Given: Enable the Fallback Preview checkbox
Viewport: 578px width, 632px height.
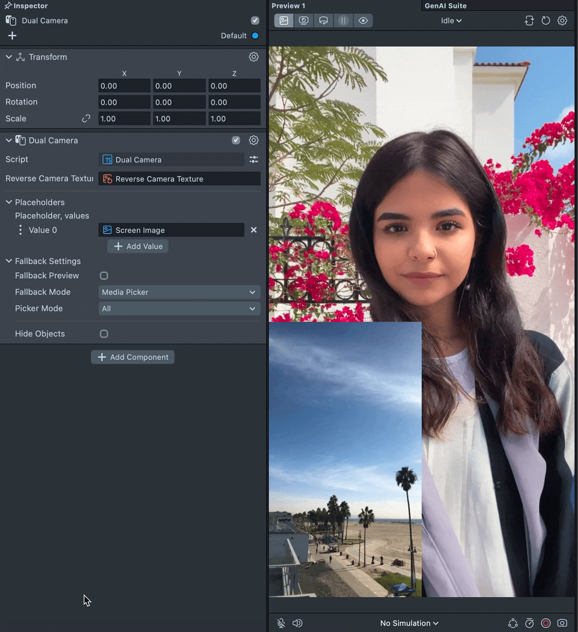Looking at the screenshot, I should [x=104, y=276].
